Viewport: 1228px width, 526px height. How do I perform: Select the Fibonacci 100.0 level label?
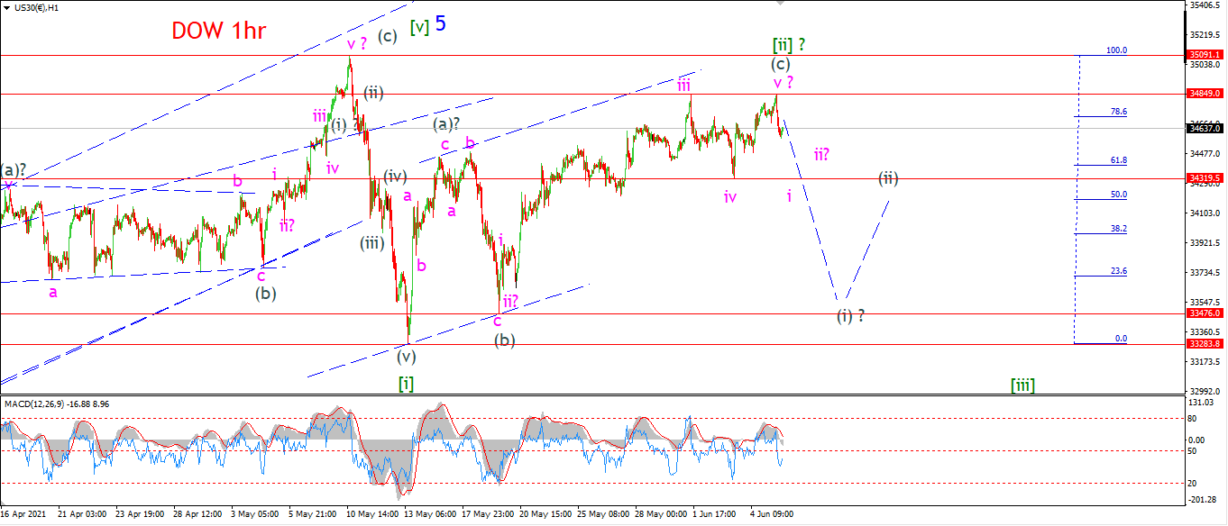(x=1116, y=50)
